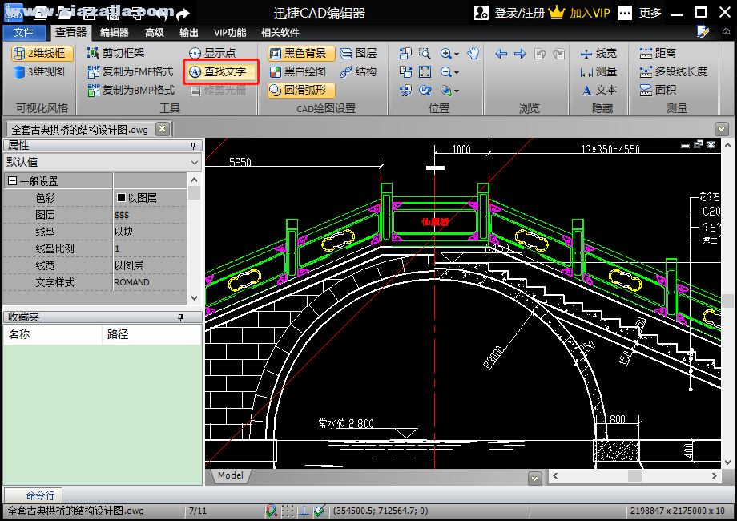Screen dimensions: 737x521
Task: Select the pan hand tool
Action: click(473, 53)
